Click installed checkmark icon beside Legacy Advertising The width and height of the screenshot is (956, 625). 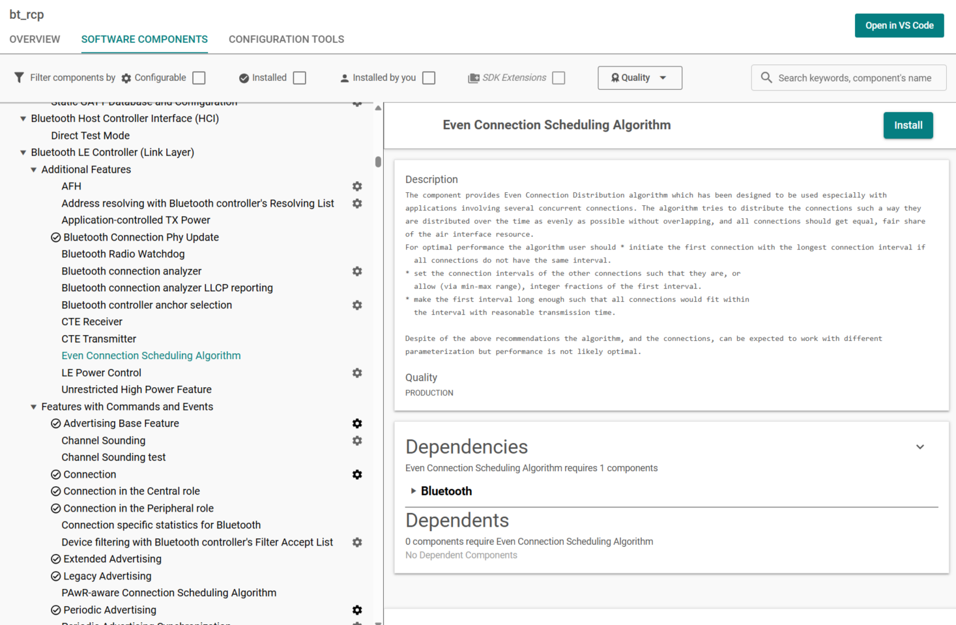[x=56, y=576]
